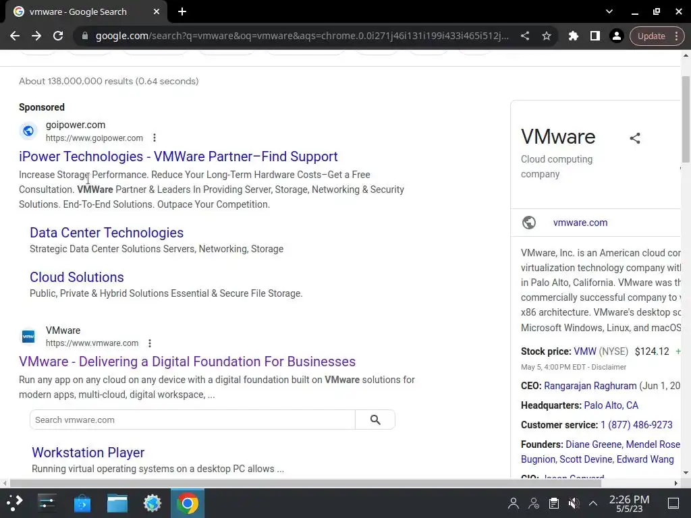This screenshot has width=691, height=518.
Task: Select the Chrome icon in the taskbar
Action: [x=188, y=503]
